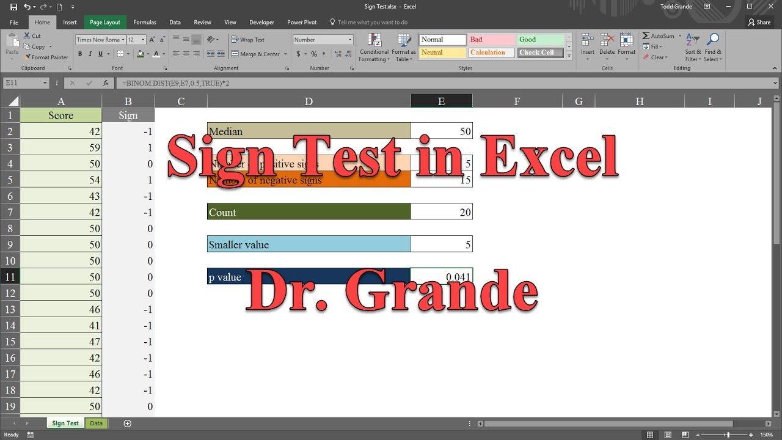Viewport: 782px width, 440px height.
Task: Open the File menu
Action: click(14, 22)
